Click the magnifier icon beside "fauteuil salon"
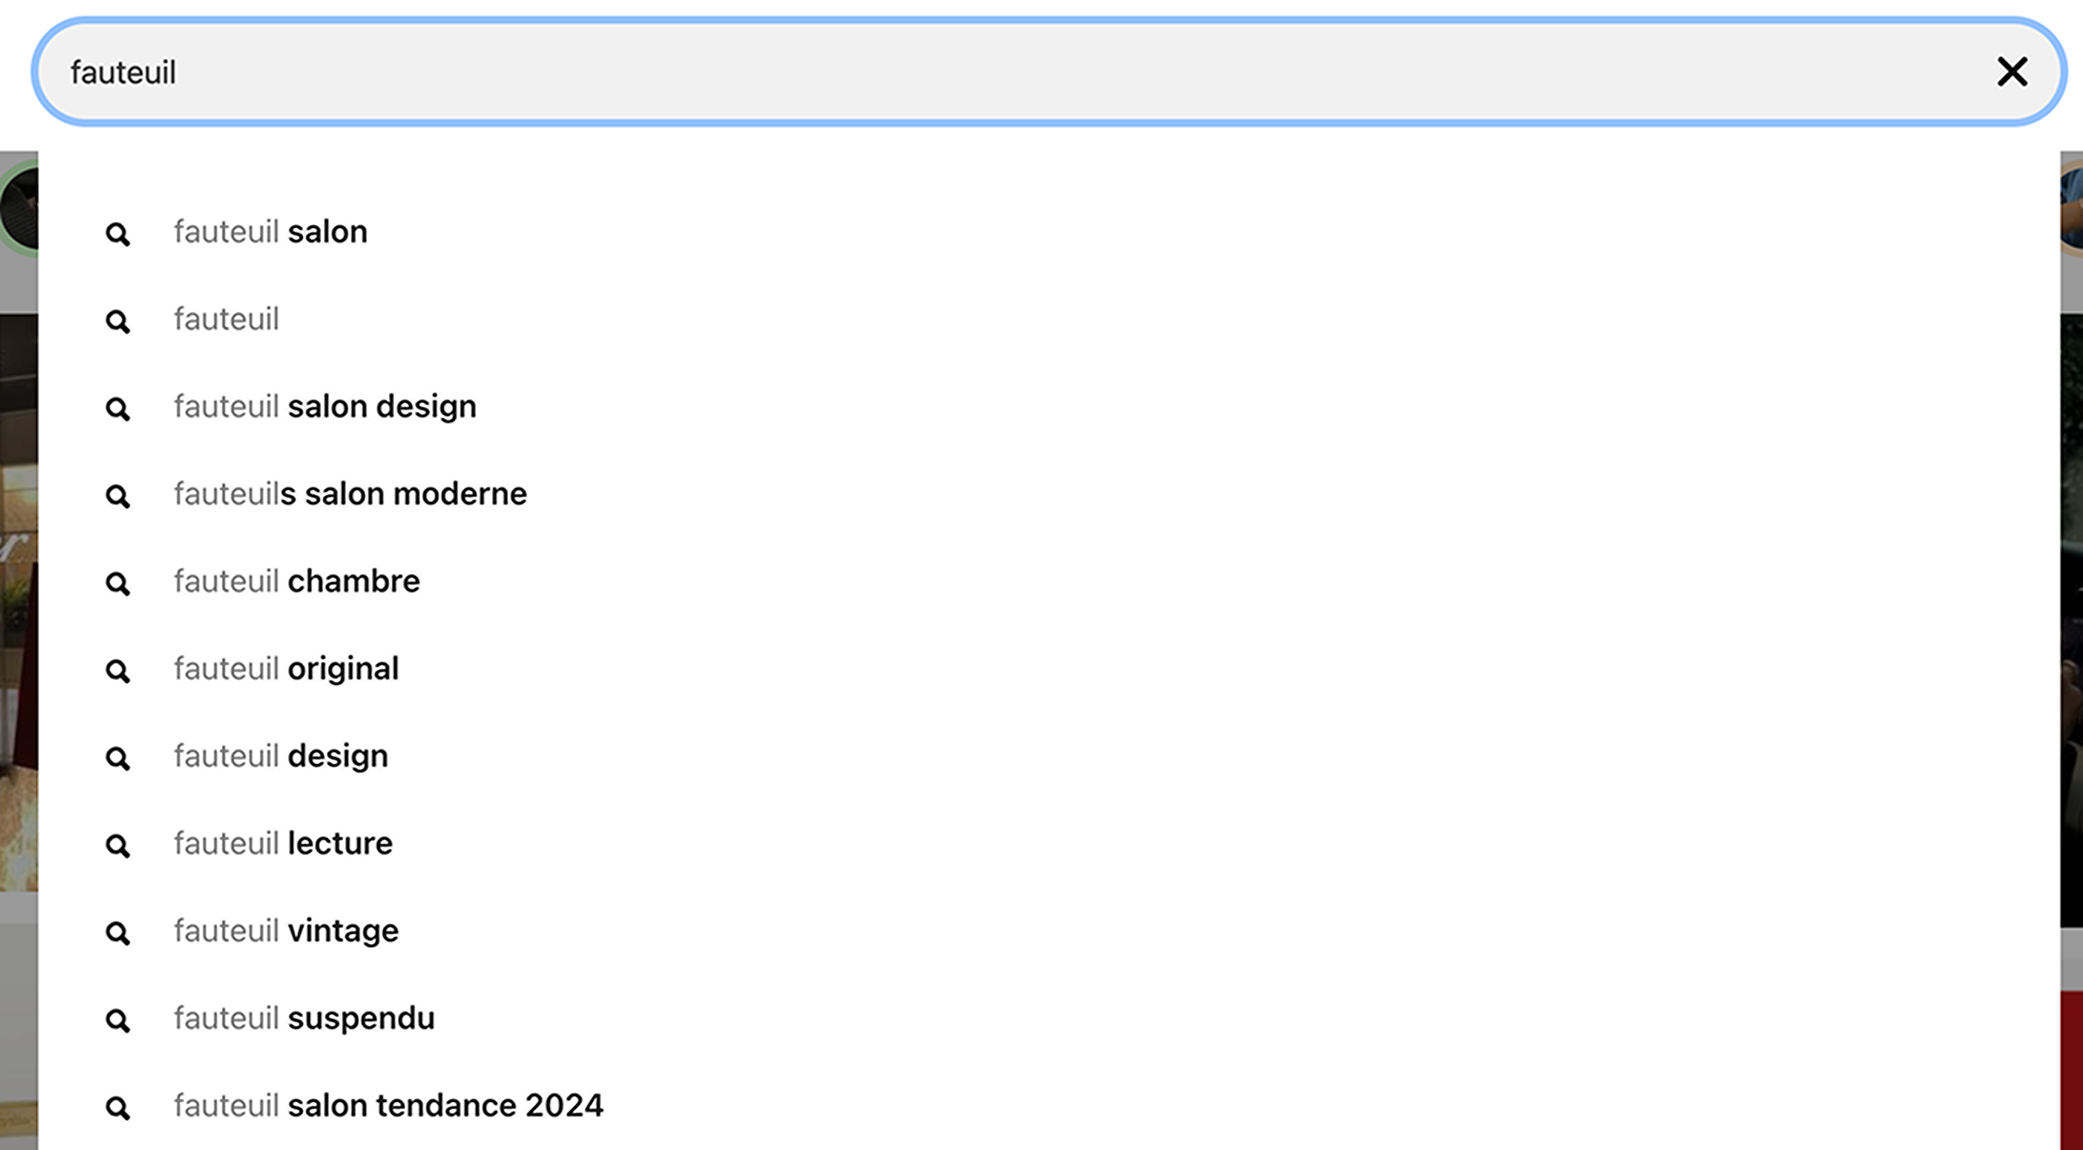This screenshot has height=1150, width=2083. point(118,234)
